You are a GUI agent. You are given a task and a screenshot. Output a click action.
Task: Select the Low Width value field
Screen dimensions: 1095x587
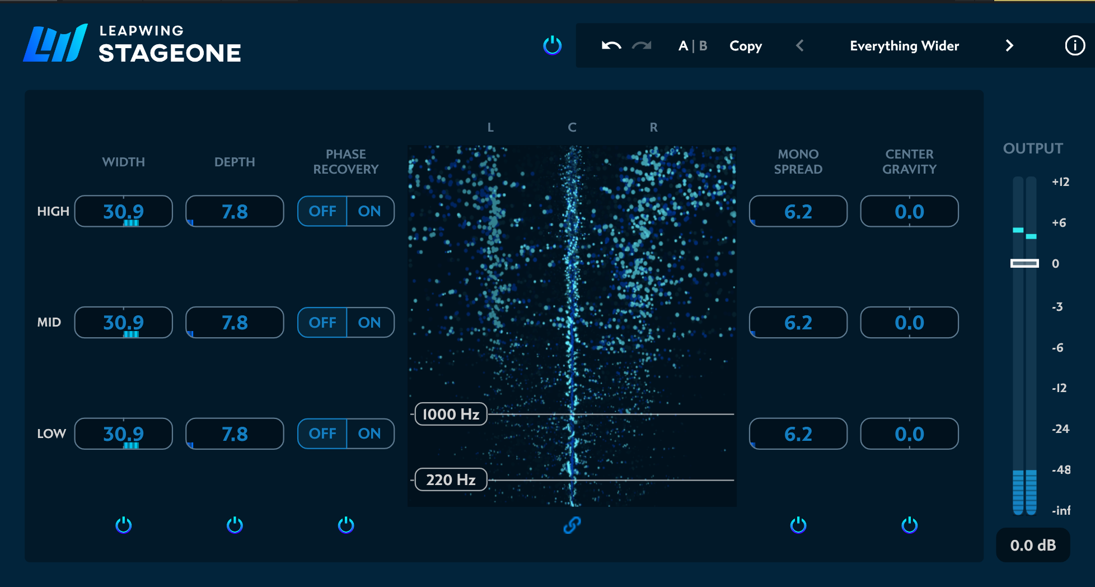click(x=124, y=434)
